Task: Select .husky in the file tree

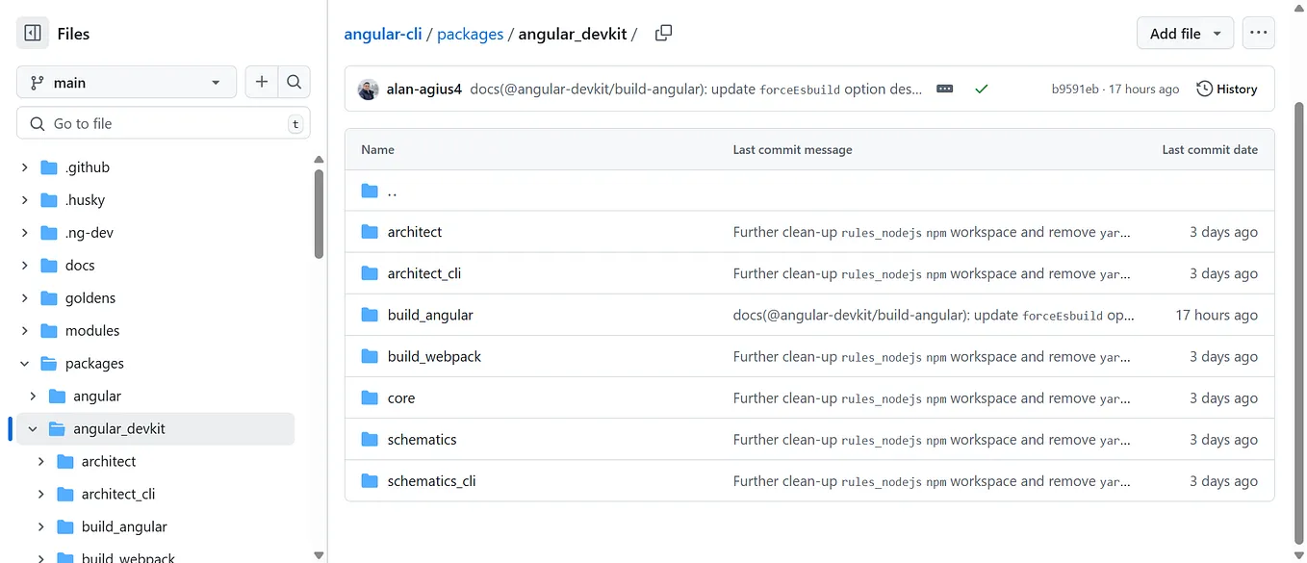Action: [x=85, y=200]
